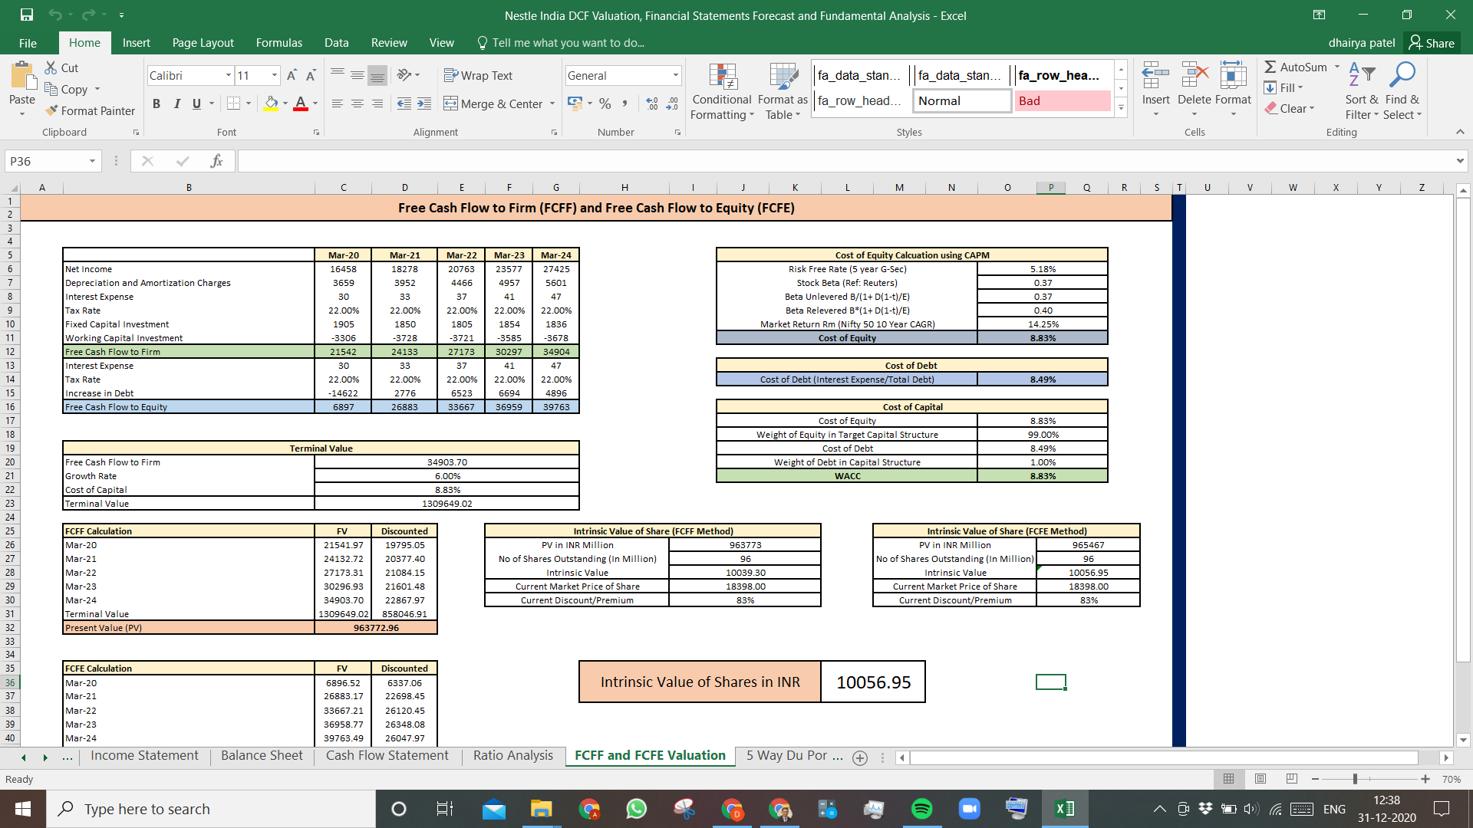Image resolution: width=1473 pixels, height=828 pixels.
Task: Click the Orientation angled text icon
Action: [404, 74]
